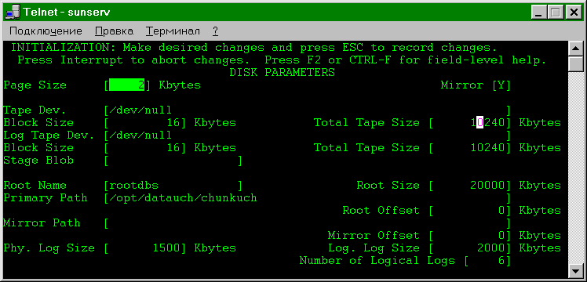
Task: Select the Root Name rootdbs field
Action: pos(173,186)
